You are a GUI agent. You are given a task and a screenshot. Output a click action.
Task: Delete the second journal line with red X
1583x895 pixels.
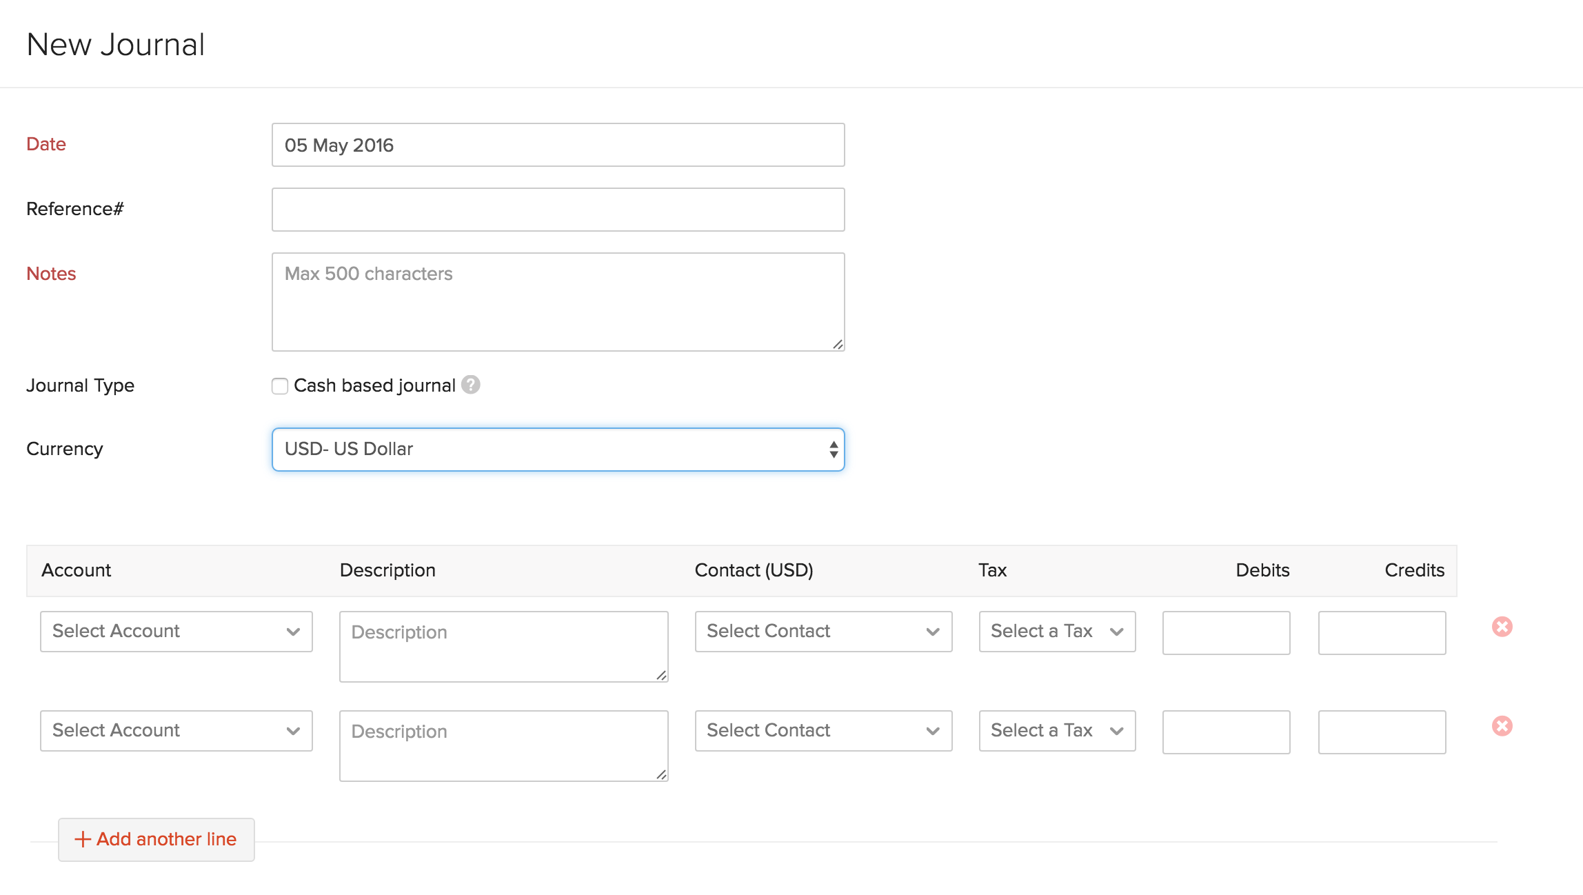pyautogui.click(x=1502, y=726)
